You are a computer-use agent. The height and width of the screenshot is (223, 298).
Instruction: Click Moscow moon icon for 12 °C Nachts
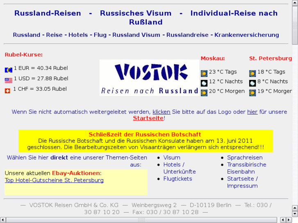point(204,83)
